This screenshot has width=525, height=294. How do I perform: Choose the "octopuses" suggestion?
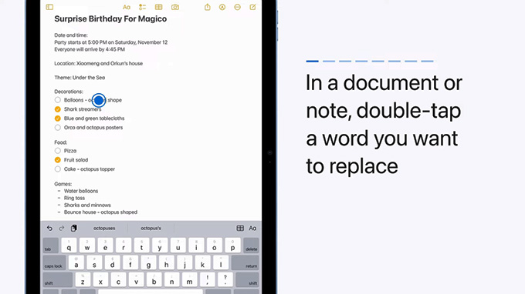tap(104, 229)
